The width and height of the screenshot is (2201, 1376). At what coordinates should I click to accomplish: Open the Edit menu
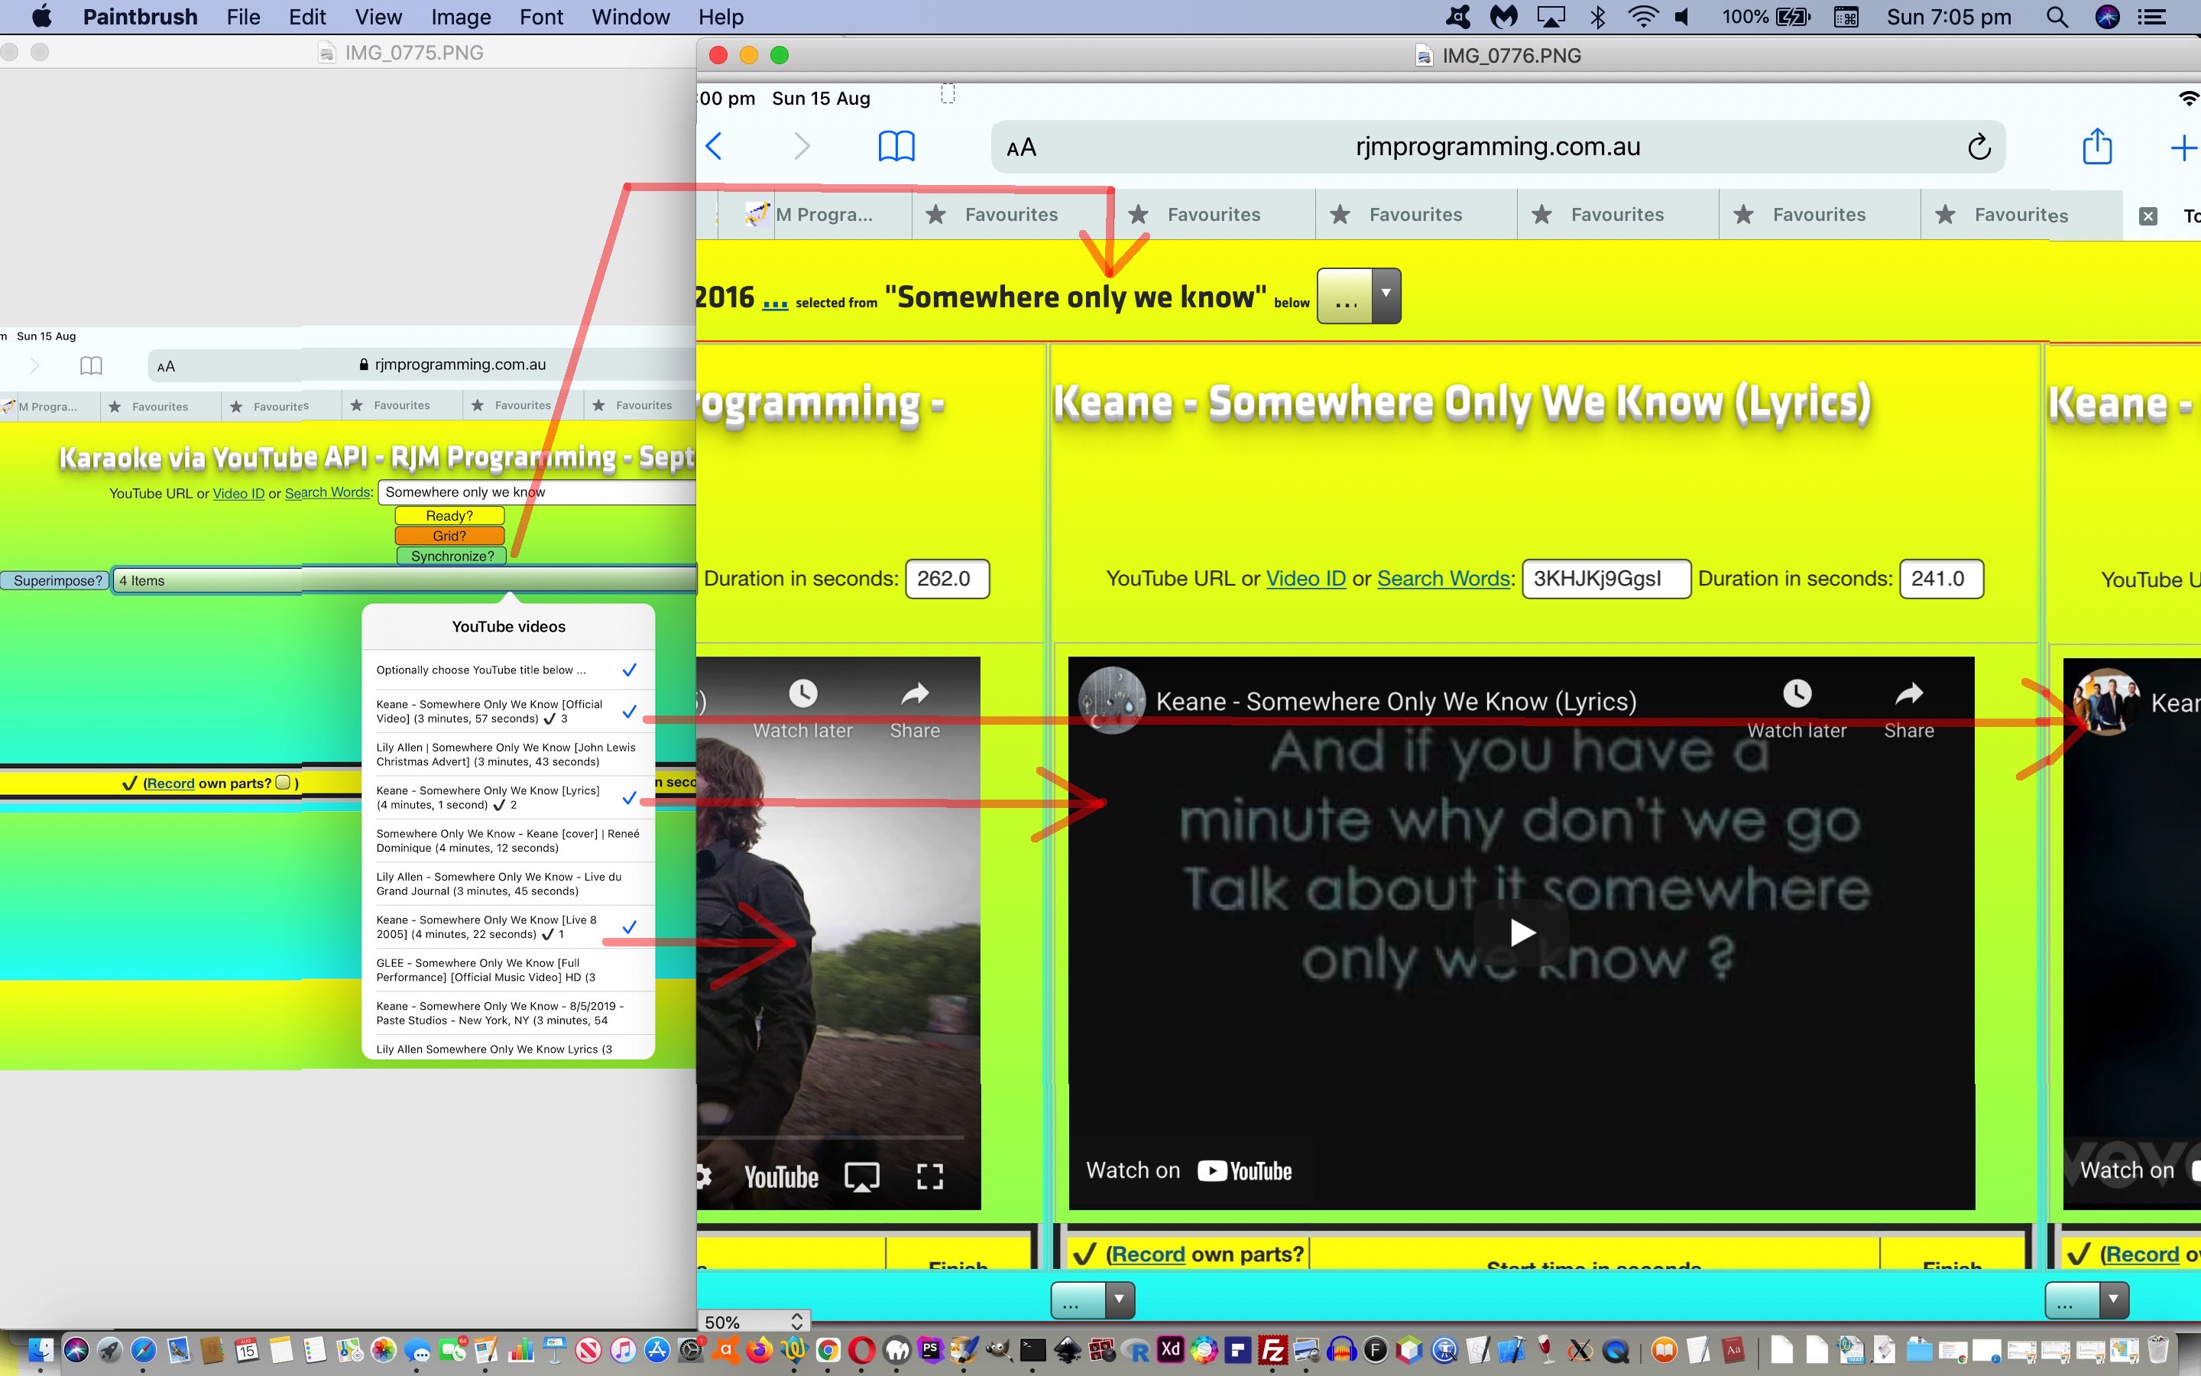click(307, 18)
